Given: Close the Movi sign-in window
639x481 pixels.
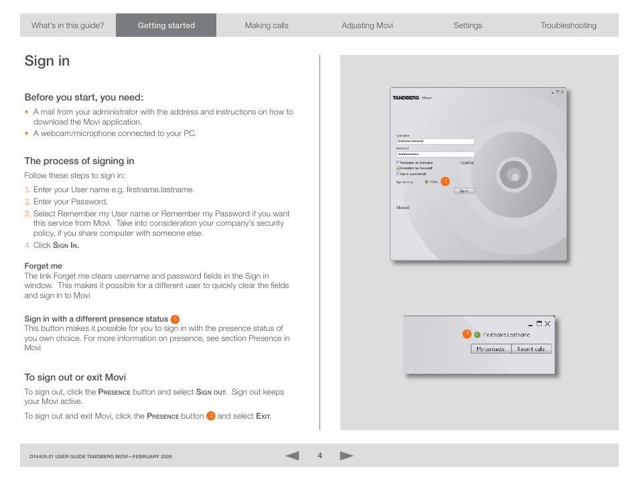Looking at the screenshot, I should pyautogui.click(x=563, y=92).
